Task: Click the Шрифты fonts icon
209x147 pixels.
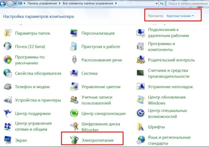Action: [x=140, y=127]
